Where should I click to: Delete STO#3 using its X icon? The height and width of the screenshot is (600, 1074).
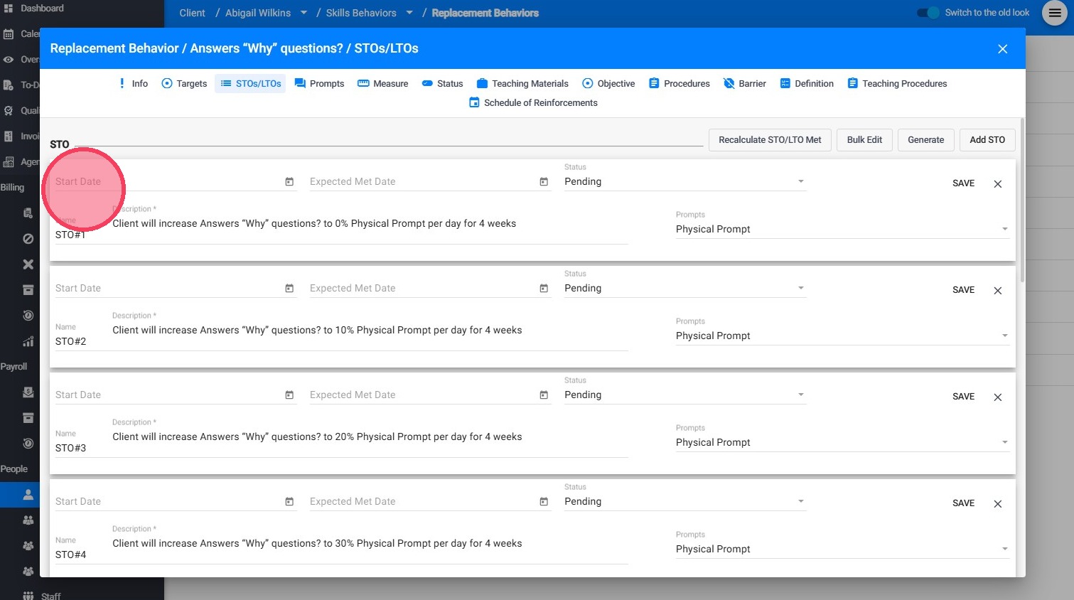[x=998, y=397]
